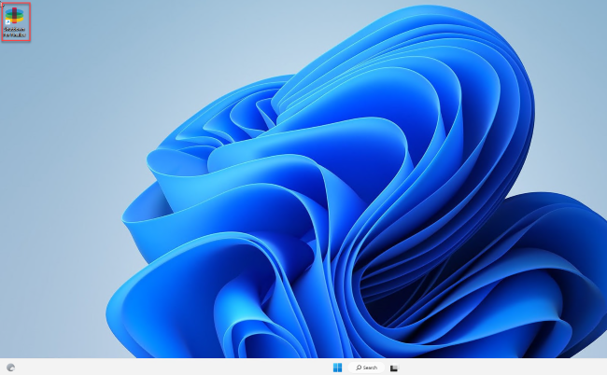
Task: Open the Windows Start menu
Action: 337,368
